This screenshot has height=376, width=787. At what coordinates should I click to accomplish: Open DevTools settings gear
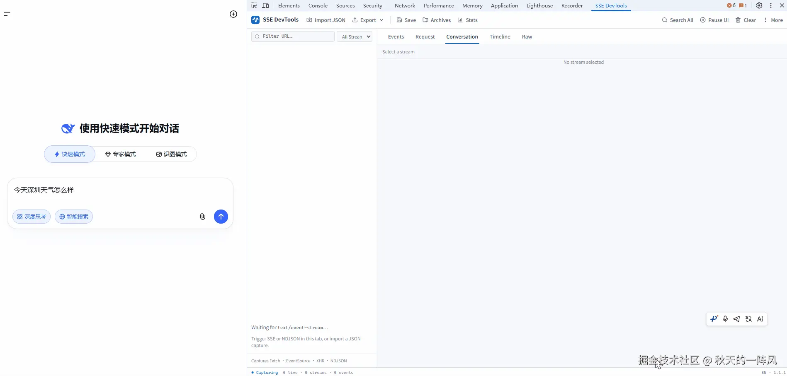click(x=759, y=5)
